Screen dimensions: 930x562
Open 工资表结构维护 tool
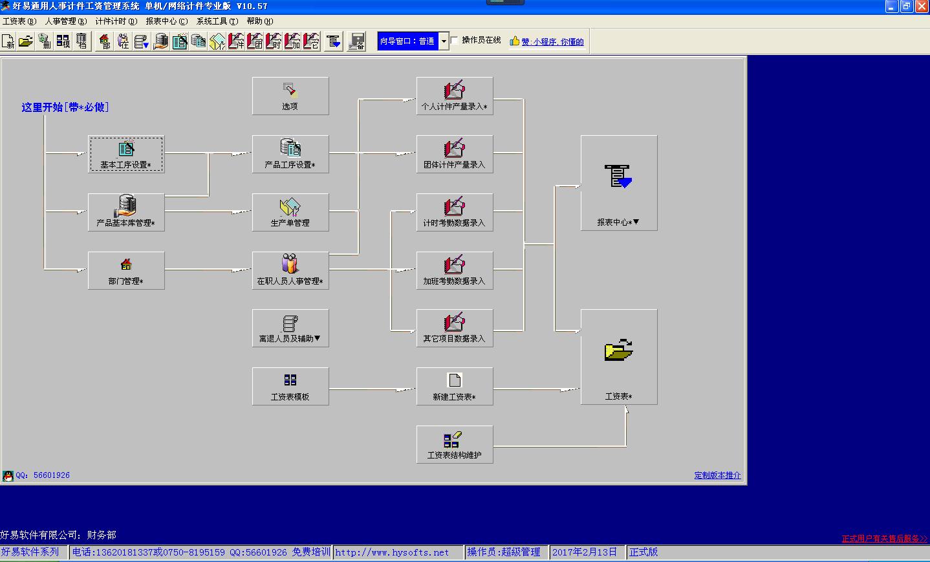click(455, 444)
